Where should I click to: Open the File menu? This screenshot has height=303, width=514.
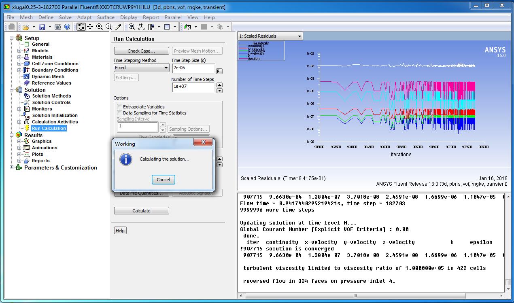click(x=11, y=17)
